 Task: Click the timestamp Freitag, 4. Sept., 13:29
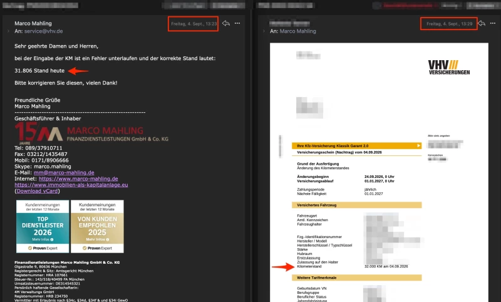pos(449,24)
